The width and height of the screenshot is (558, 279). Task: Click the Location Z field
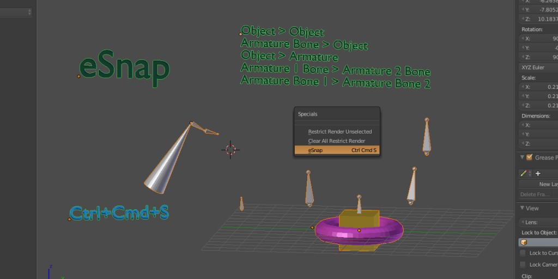(x=538, y=19)
